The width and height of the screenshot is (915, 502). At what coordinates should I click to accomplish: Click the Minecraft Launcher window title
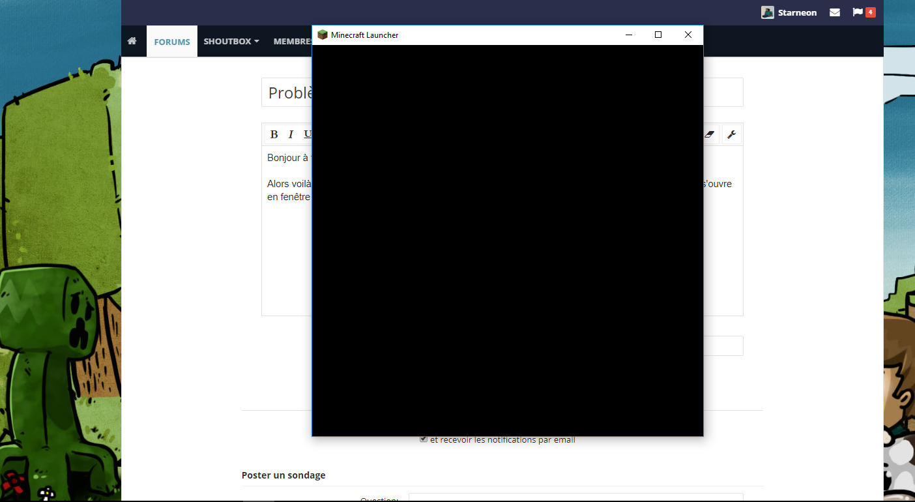pyautogui.click(x=364, y=35)
